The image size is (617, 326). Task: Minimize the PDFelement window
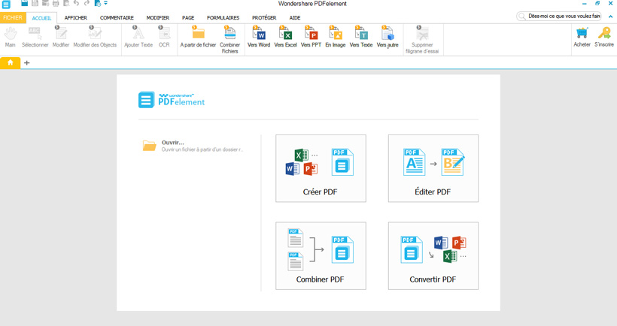[x=585, y=4]
